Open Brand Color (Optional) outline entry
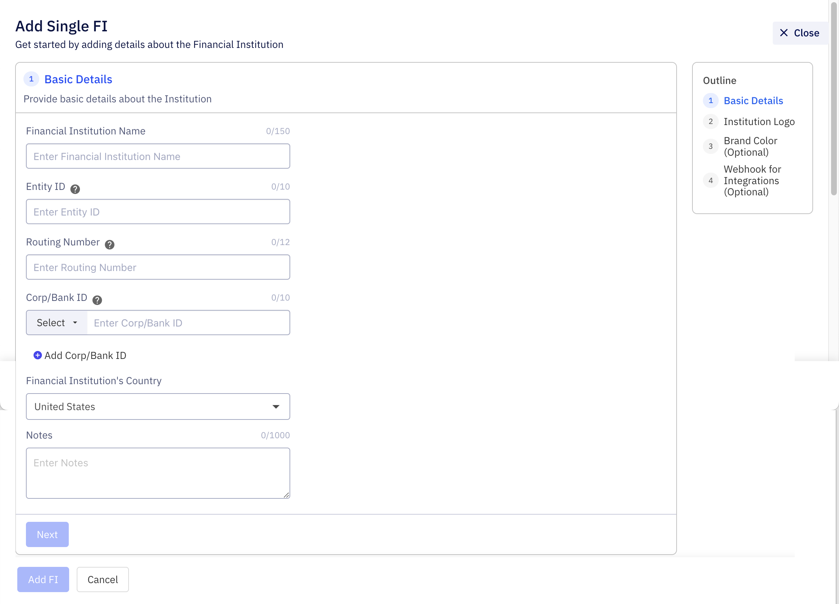Image resolution: width=839 pixels, height=604 pixels. coord(750,146)
